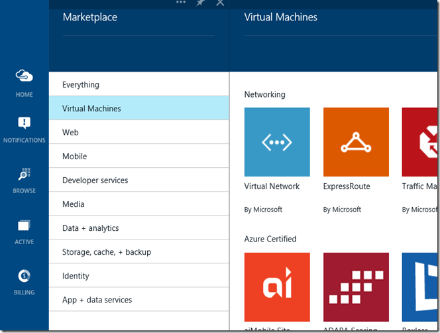The image size is (440, 333).
Task: Select the ExpressRoute tile
Action: pos(356,142)
